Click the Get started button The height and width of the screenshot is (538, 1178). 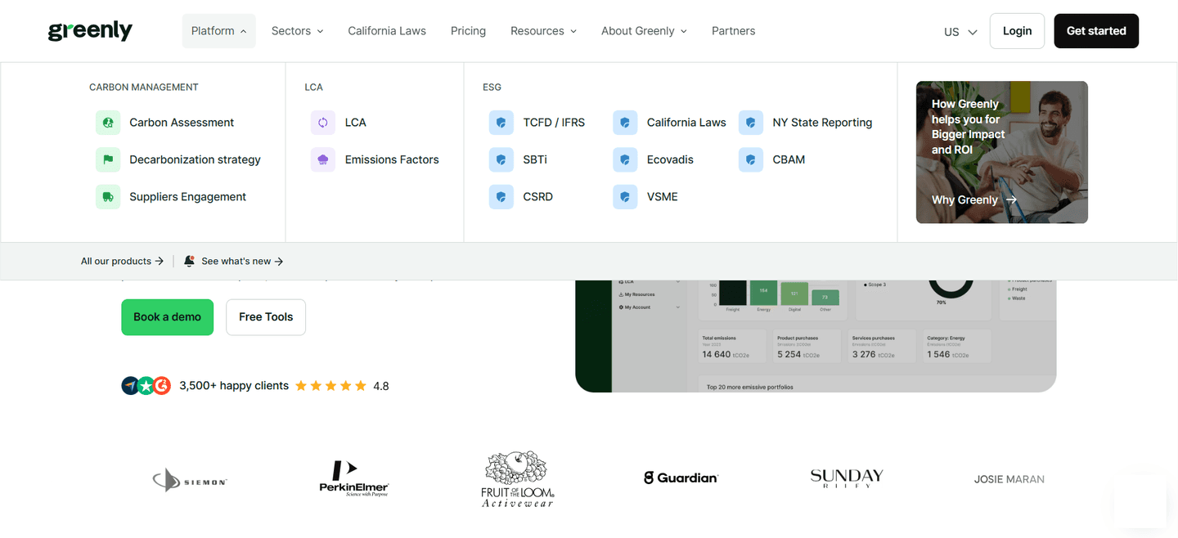point(1096,31)
